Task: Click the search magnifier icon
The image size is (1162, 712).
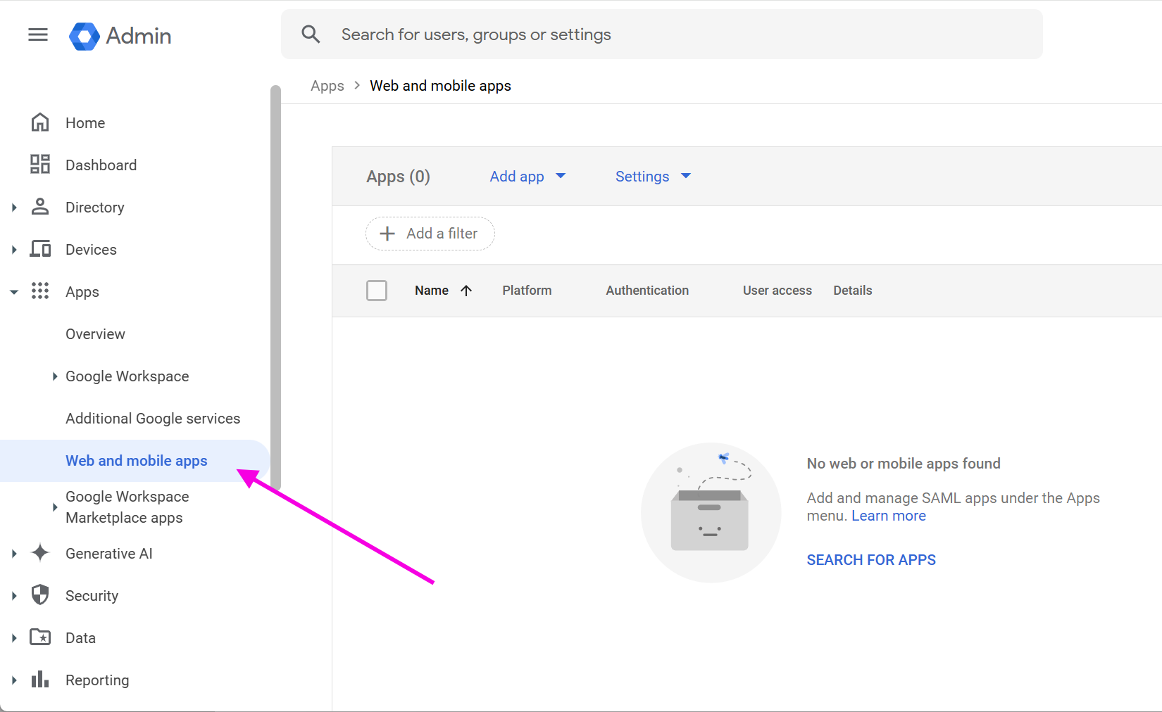Action: tap(311, 34)
